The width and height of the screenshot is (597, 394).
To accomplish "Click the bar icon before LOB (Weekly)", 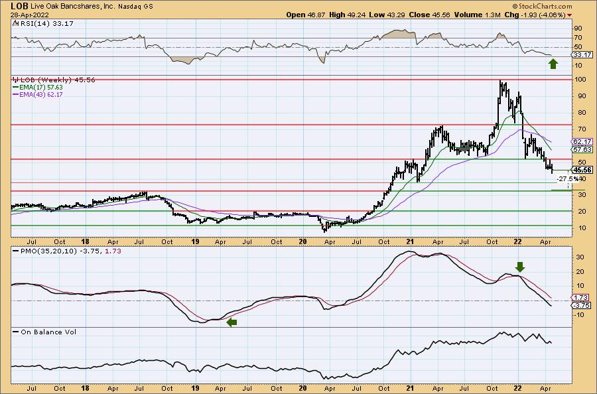I will (16, 80).
